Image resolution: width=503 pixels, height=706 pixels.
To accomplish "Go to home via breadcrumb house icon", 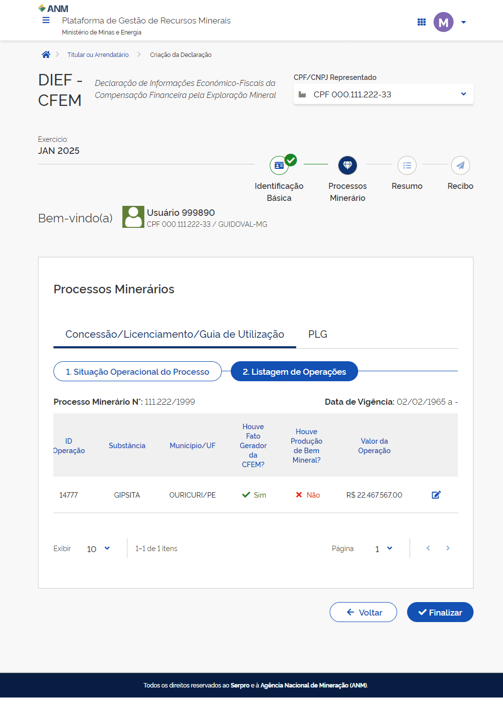I will (46, 54).
